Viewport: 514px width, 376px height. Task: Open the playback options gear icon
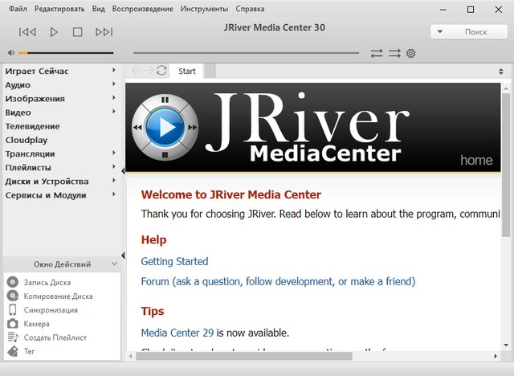411,53
